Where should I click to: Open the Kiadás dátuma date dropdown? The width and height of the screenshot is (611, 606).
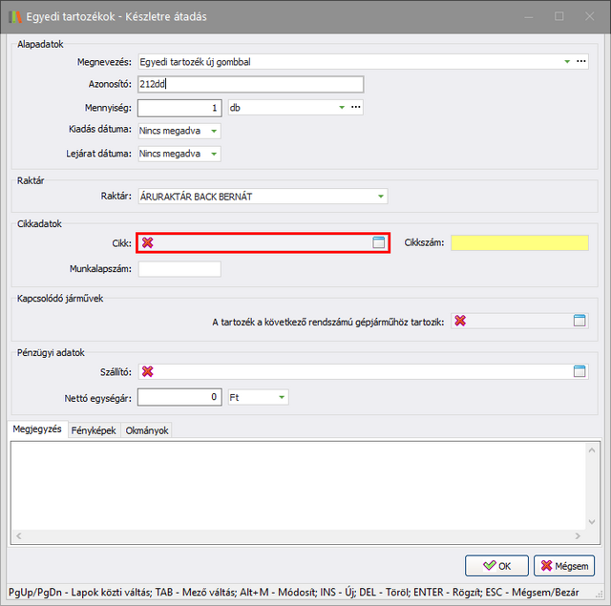tap(213, 131)
